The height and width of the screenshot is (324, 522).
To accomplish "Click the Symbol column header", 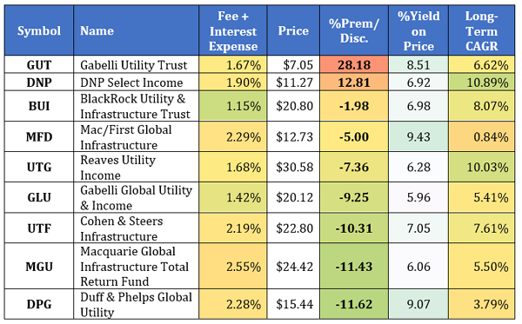I will 39,30.
